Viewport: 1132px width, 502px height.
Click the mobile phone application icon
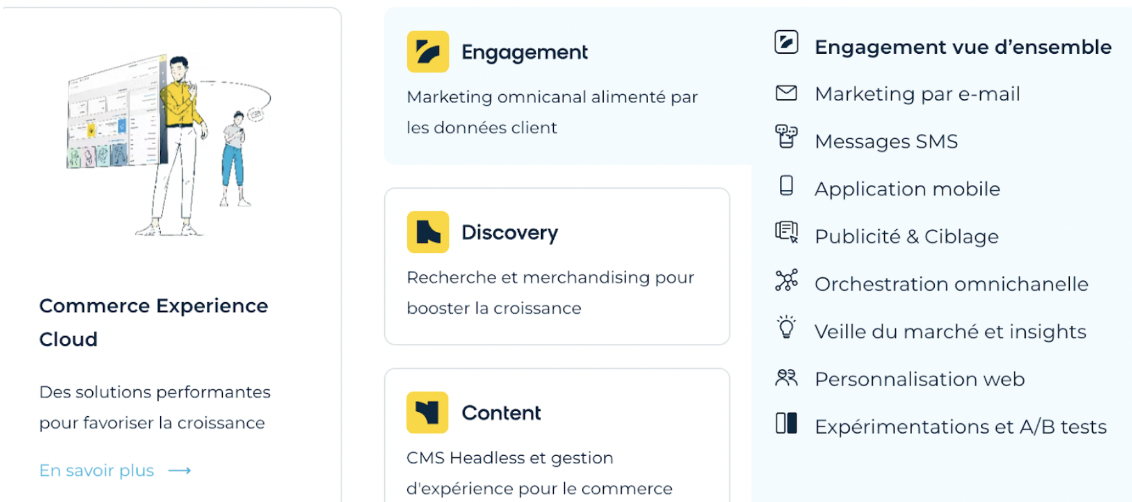pyautogui.click(x=786, y=186)
